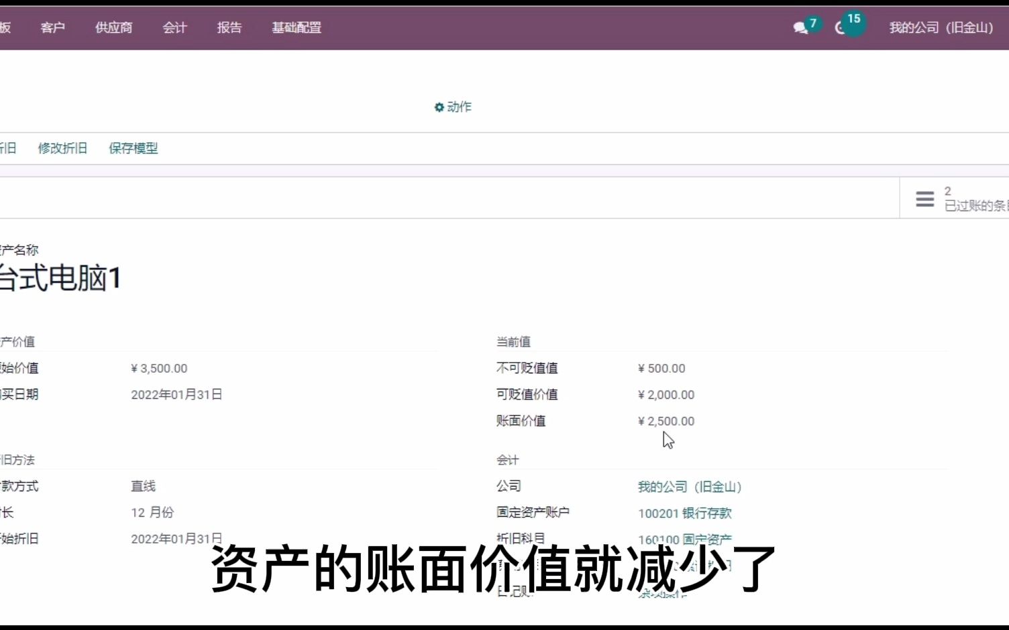Click the 账面价值 label
The height and width of the screenshot is (630, 1009).
click(521, 421)
